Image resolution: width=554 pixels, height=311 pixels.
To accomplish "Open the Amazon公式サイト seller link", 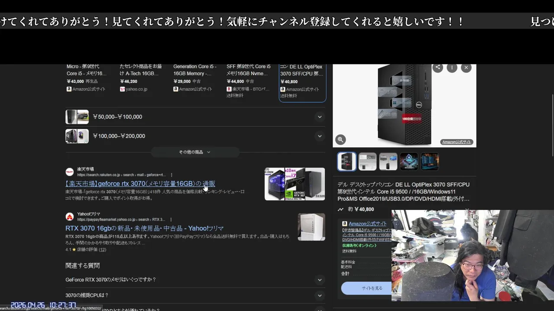I will 367,224.
